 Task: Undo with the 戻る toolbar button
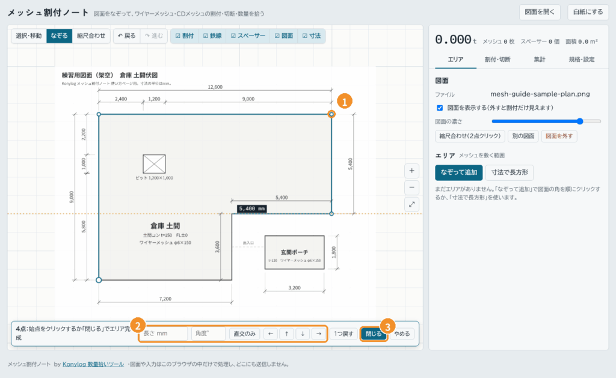[127, 35]
